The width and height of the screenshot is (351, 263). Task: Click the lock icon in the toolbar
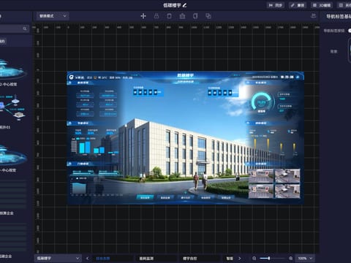[156, 16]
